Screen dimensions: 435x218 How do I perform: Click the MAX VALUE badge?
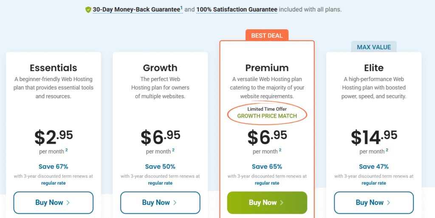click(x=374, y=47)
